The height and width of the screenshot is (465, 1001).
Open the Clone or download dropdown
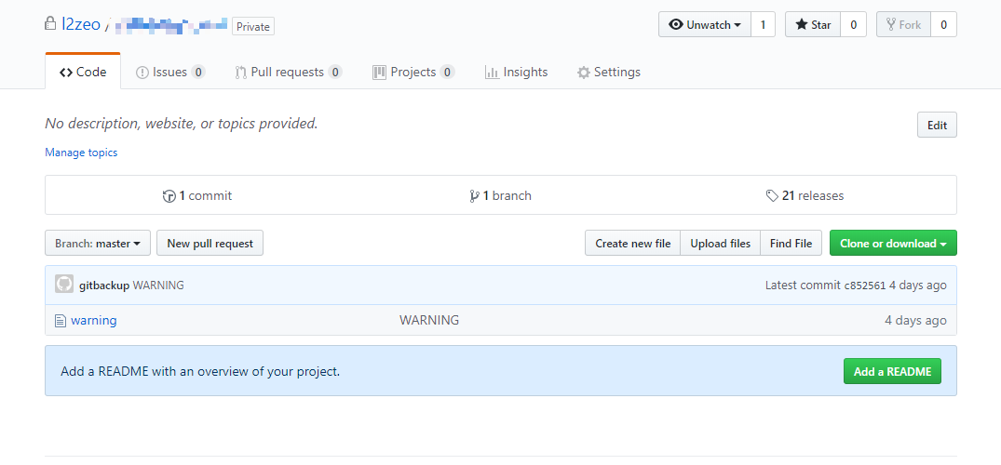[x=892, y=244]
